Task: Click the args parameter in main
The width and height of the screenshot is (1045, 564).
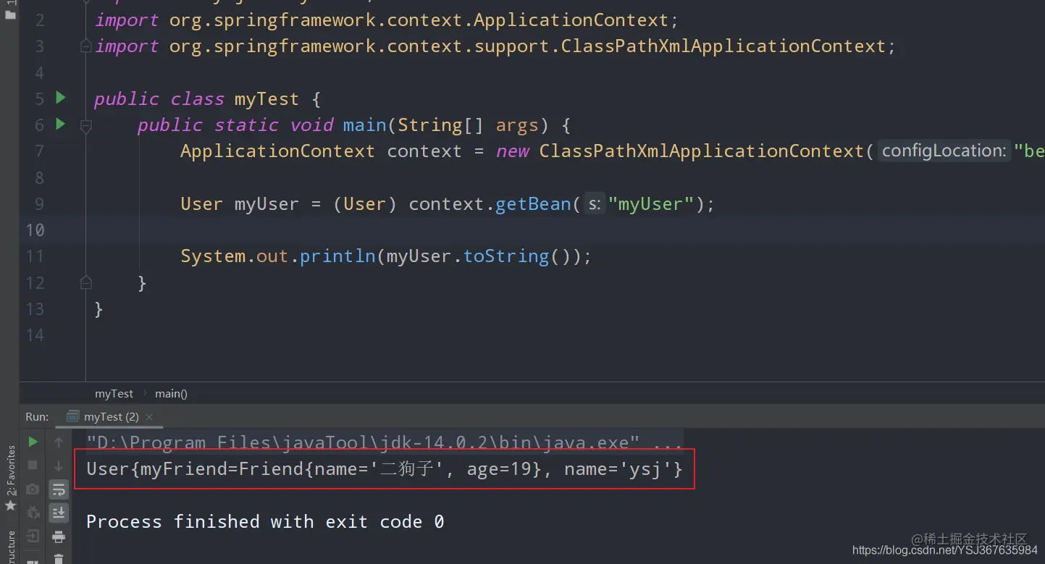Action: (x=517, y=125)
